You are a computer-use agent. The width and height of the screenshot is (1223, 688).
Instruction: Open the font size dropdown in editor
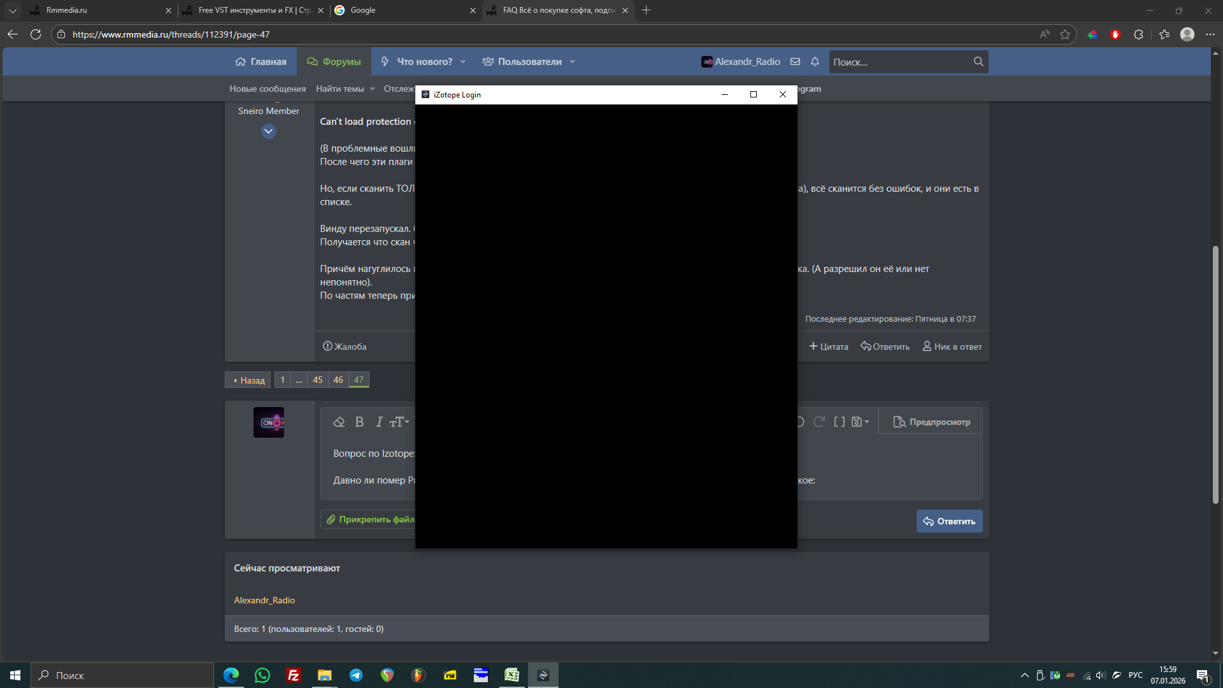[399, 422]
